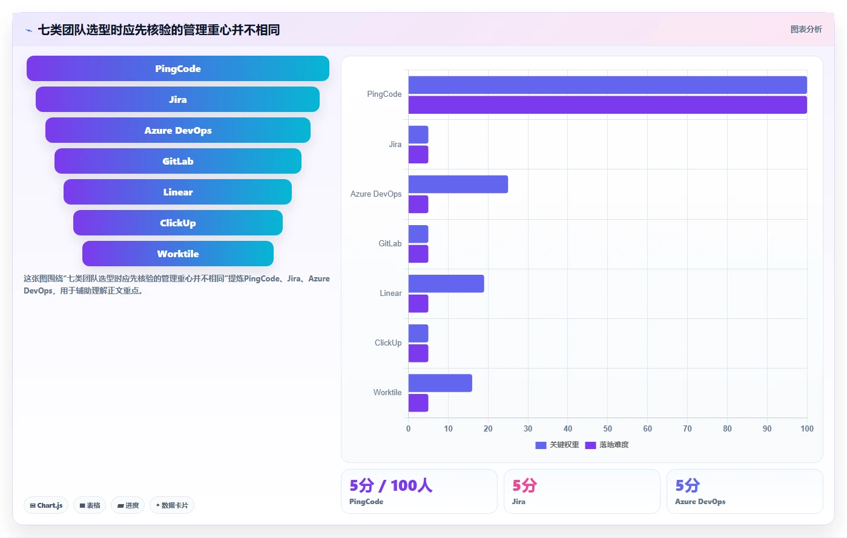Click the 表格 tag chip
847x538 pixels.
[x=90, y=505]
